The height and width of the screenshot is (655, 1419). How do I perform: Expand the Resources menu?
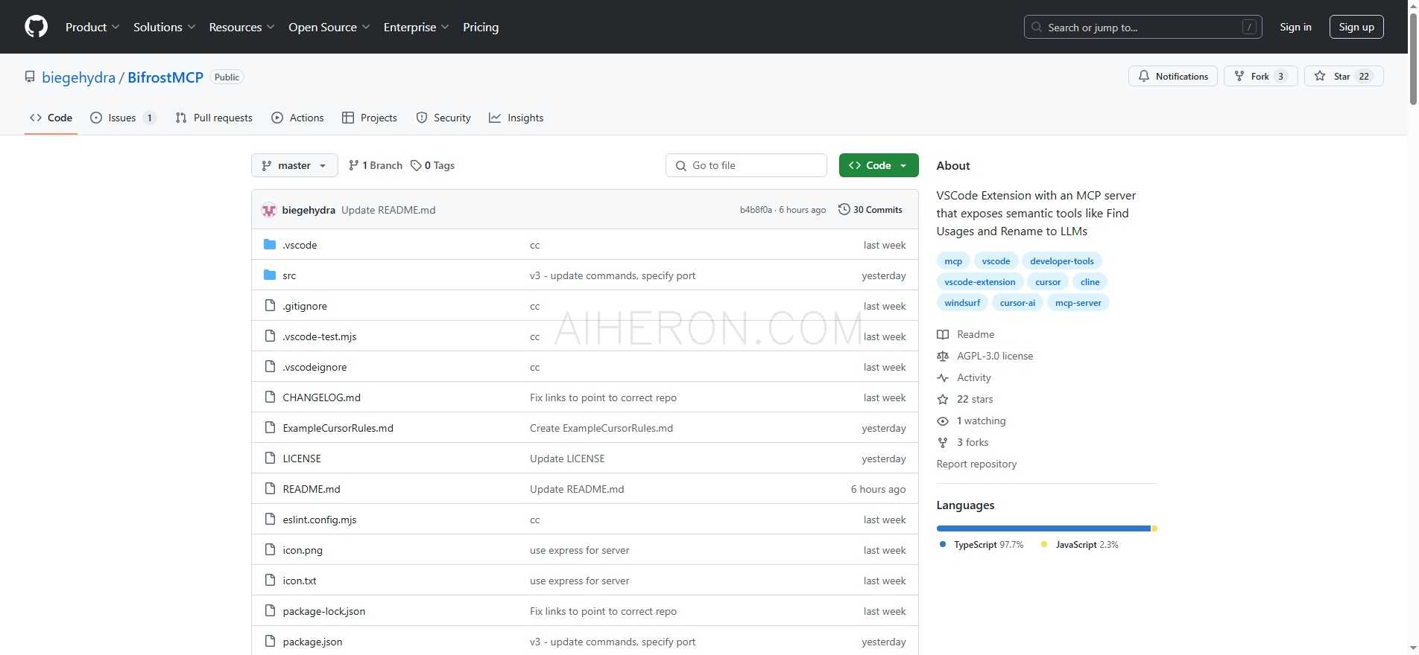tap(241, 27)
